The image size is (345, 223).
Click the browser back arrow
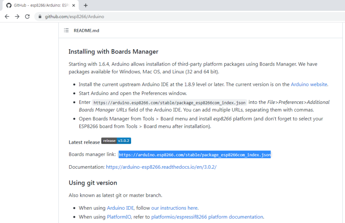pos(7,16)
